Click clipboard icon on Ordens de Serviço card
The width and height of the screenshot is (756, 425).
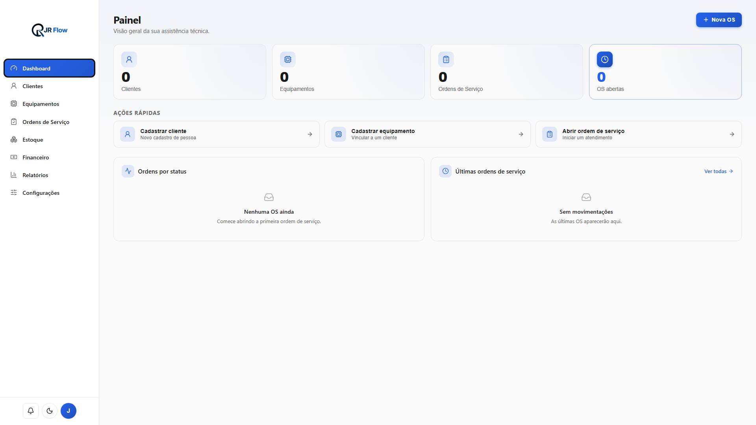(x=446, y=59)
